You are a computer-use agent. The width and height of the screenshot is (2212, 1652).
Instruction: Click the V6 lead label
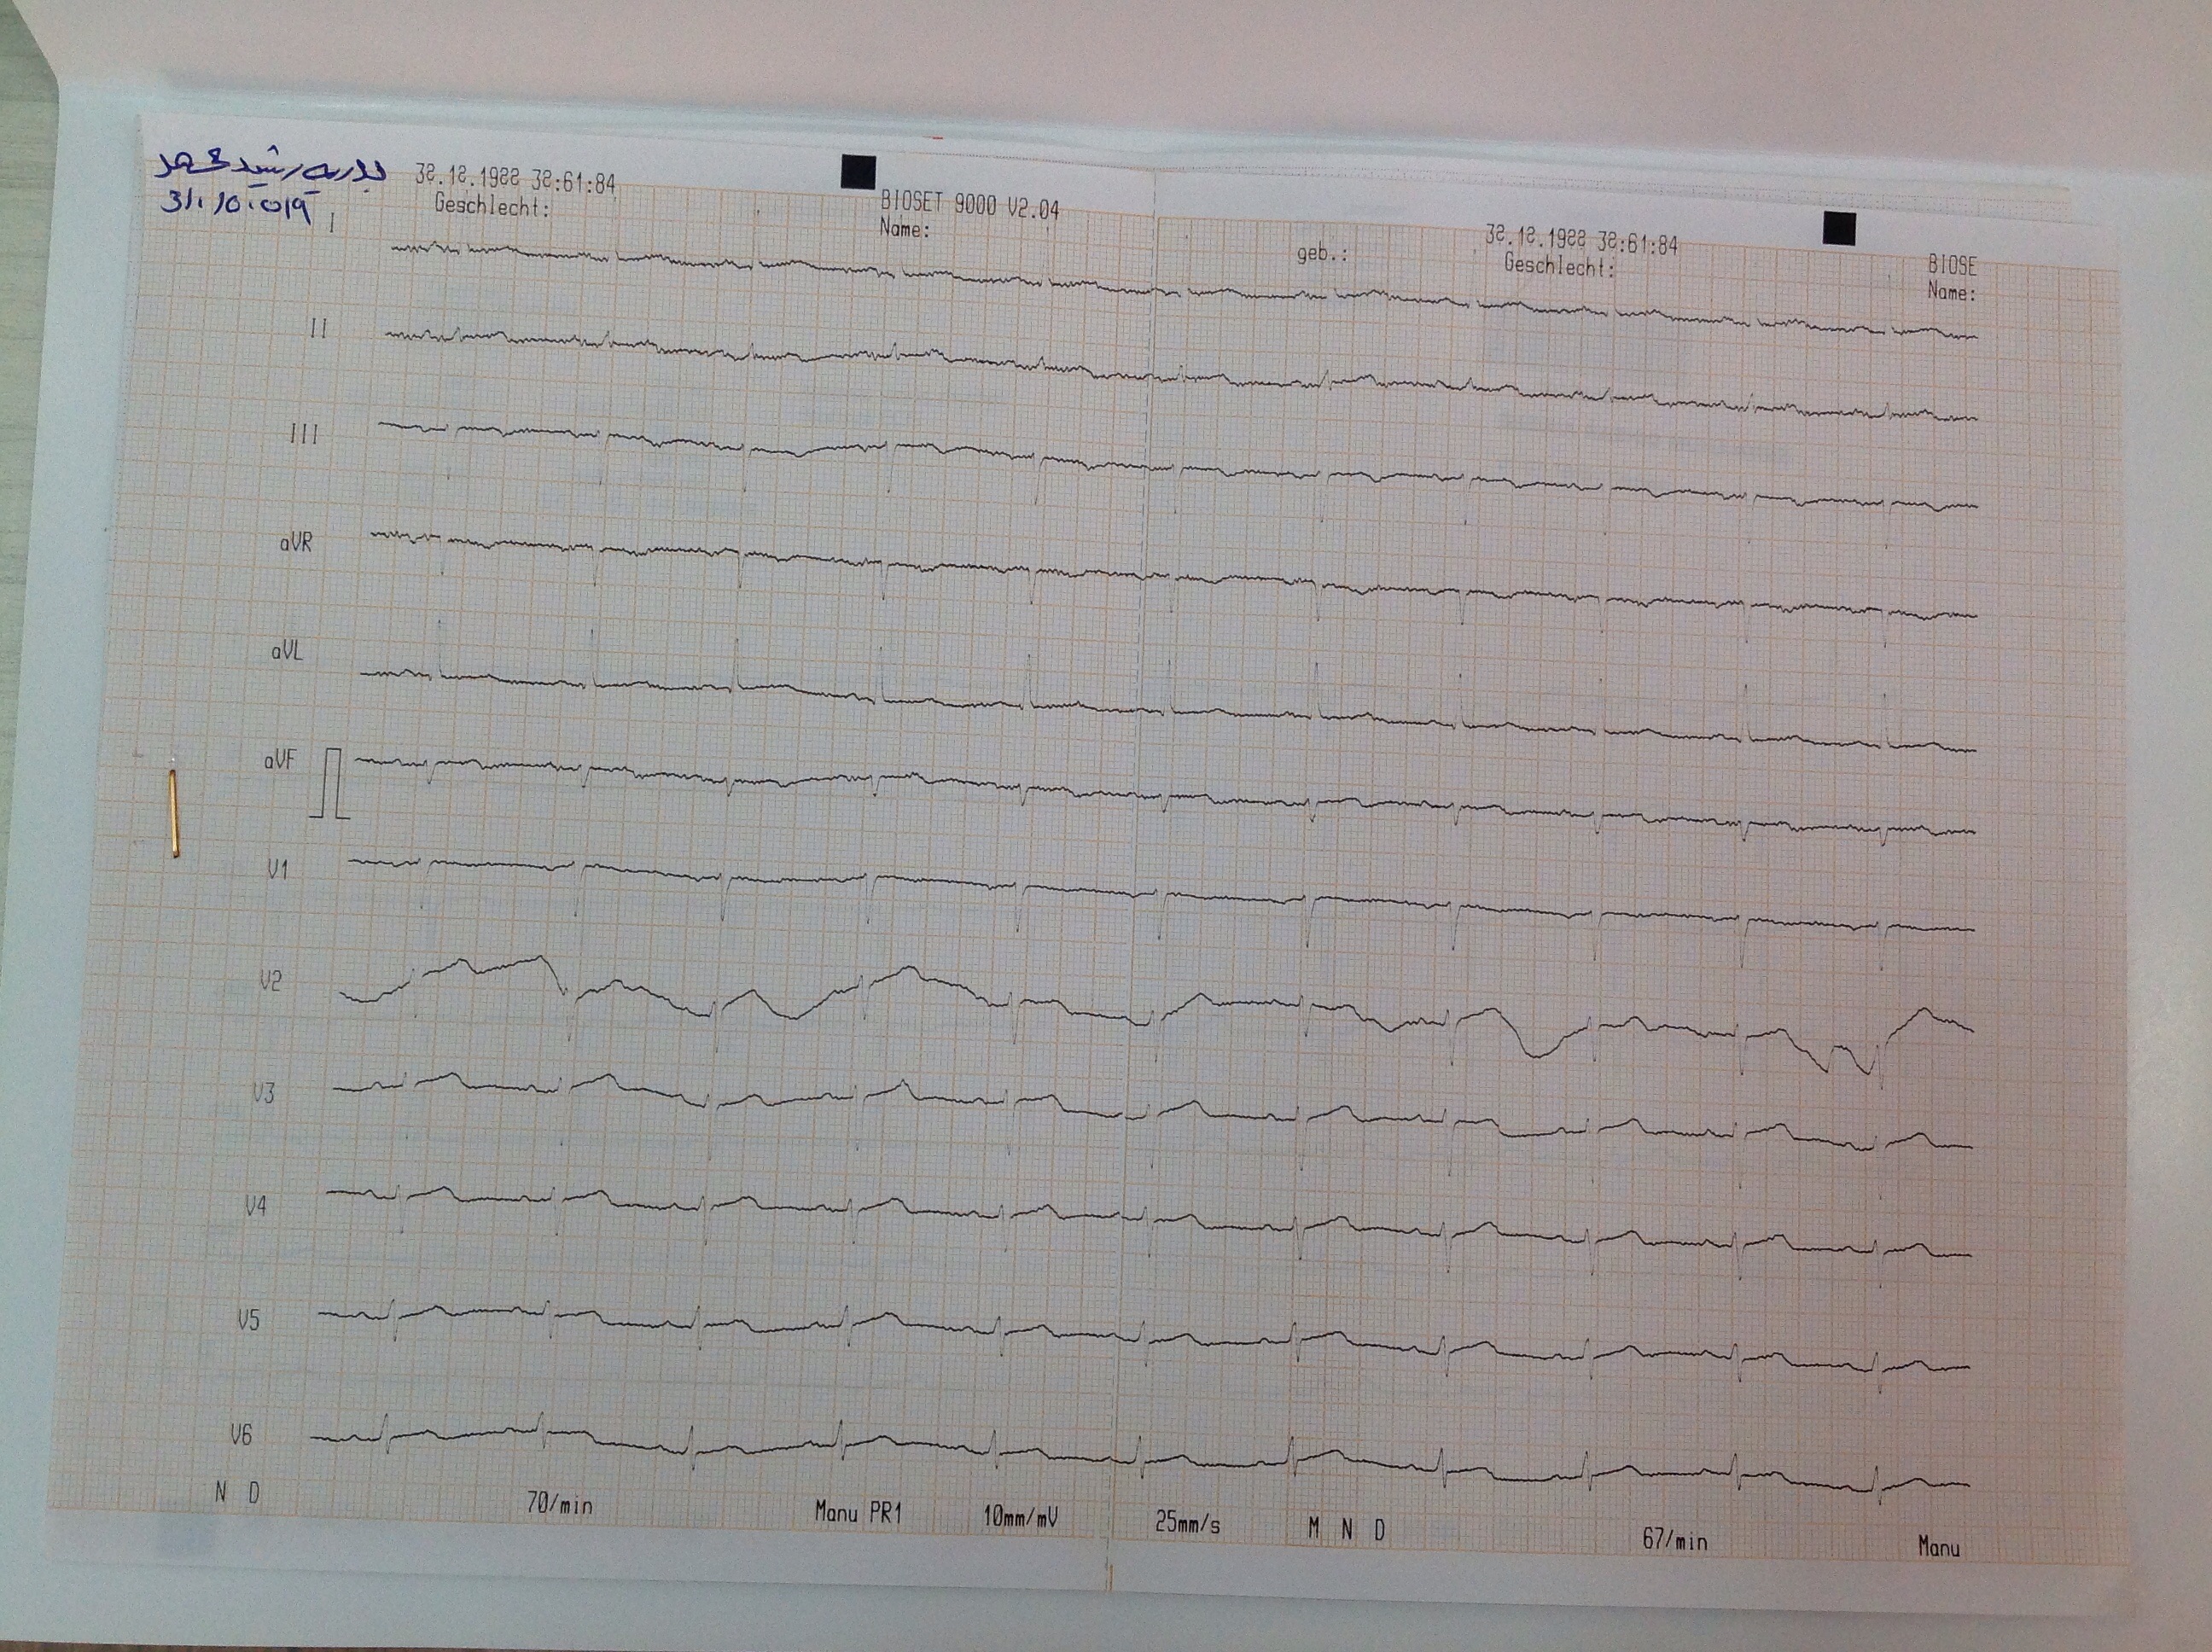[x=241, y=1436]
